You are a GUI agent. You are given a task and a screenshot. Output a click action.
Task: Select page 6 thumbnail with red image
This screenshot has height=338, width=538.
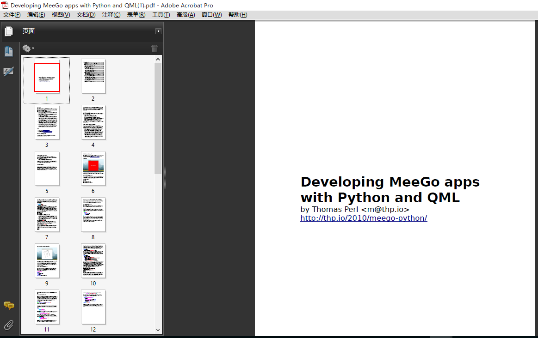coord(93,169)
